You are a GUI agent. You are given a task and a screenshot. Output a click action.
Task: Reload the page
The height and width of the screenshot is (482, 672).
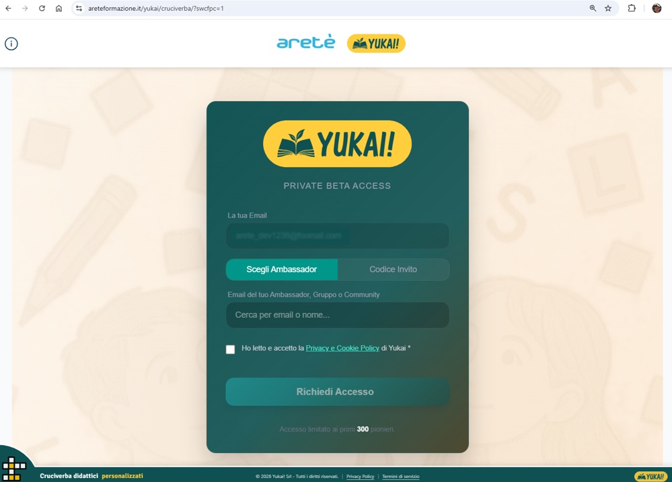point(42,8)
